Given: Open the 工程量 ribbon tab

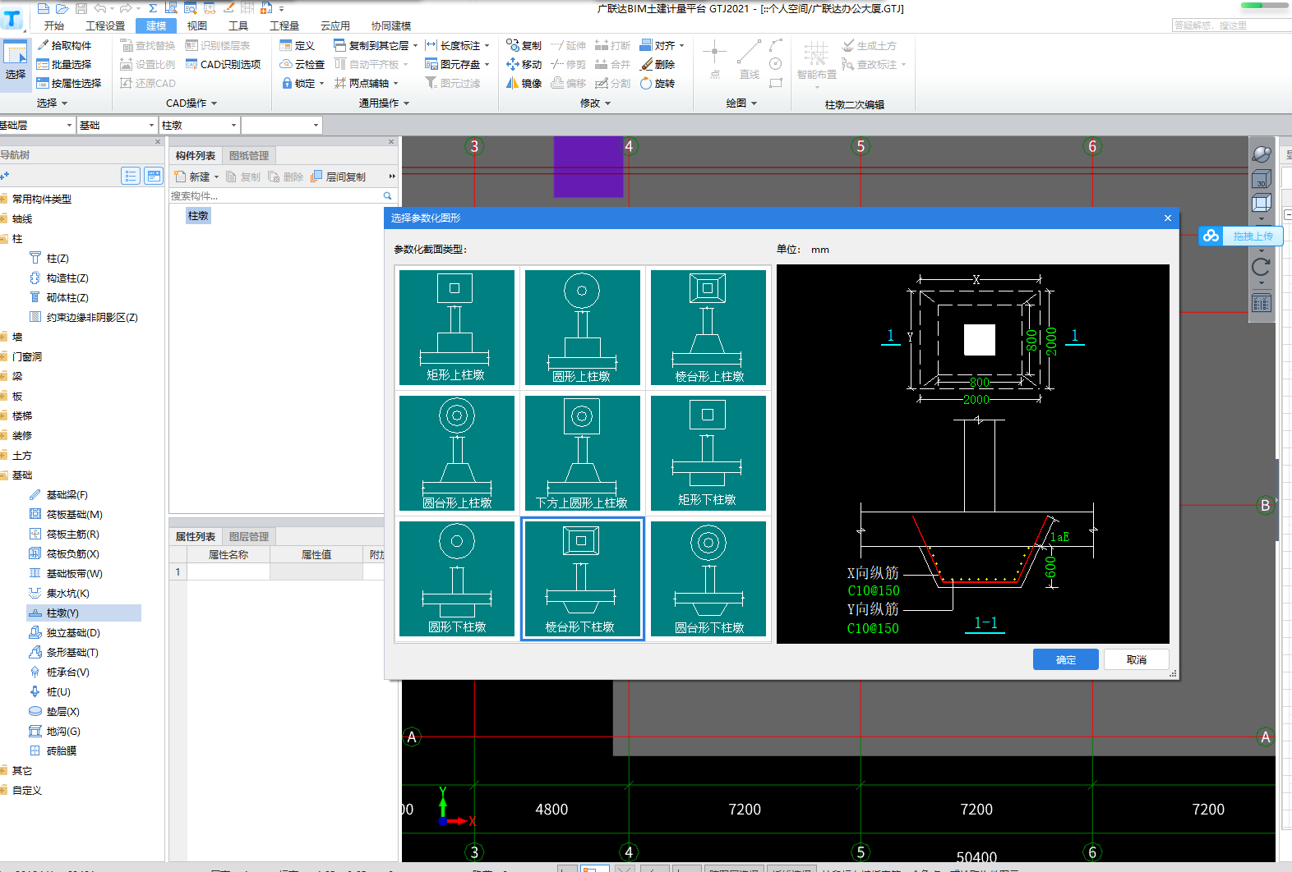Looking at the screenshot, I should 284,25.
